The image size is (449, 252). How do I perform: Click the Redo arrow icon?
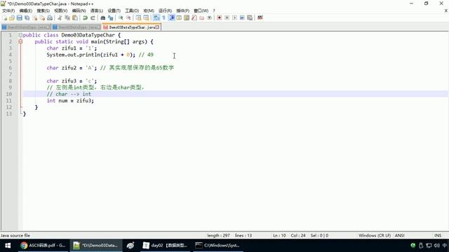click(x=93, y=17)
